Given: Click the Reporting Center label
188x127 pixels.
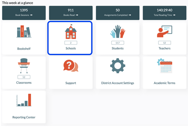Looking at the screenshot, I should click(24, 117).
